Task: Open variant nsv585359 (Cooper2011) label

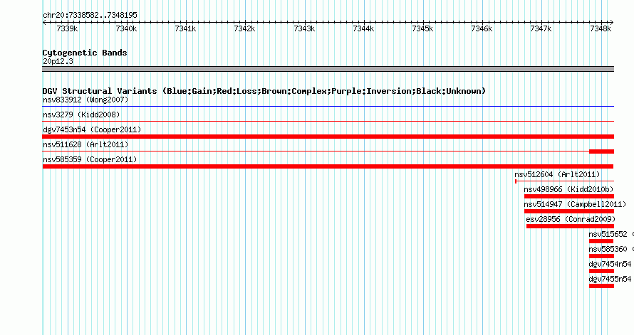Action: (90, 159)
